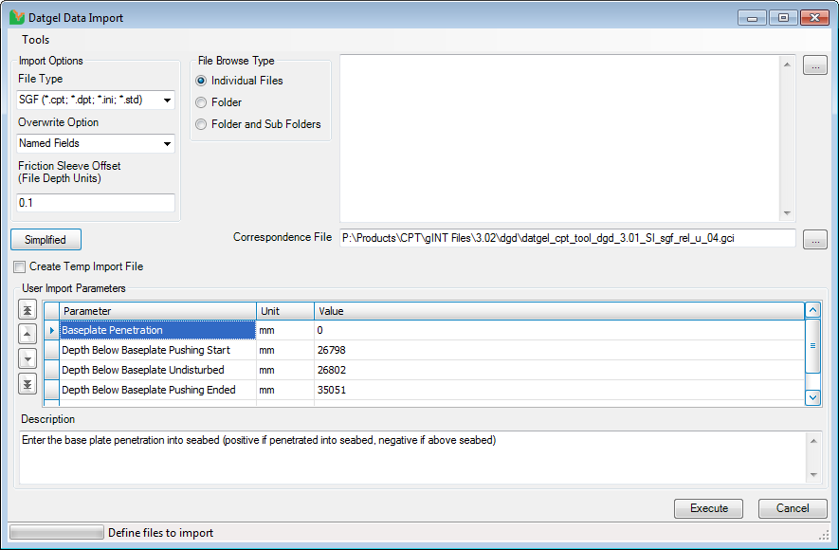The height and width of the screenshot is (550, 839).
Task: Click the Cancel button
Action: (793, 508)
